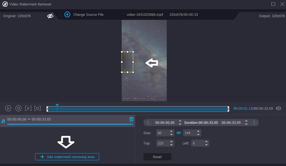Click the start time input field
The image size is (286, 166).
165,122
